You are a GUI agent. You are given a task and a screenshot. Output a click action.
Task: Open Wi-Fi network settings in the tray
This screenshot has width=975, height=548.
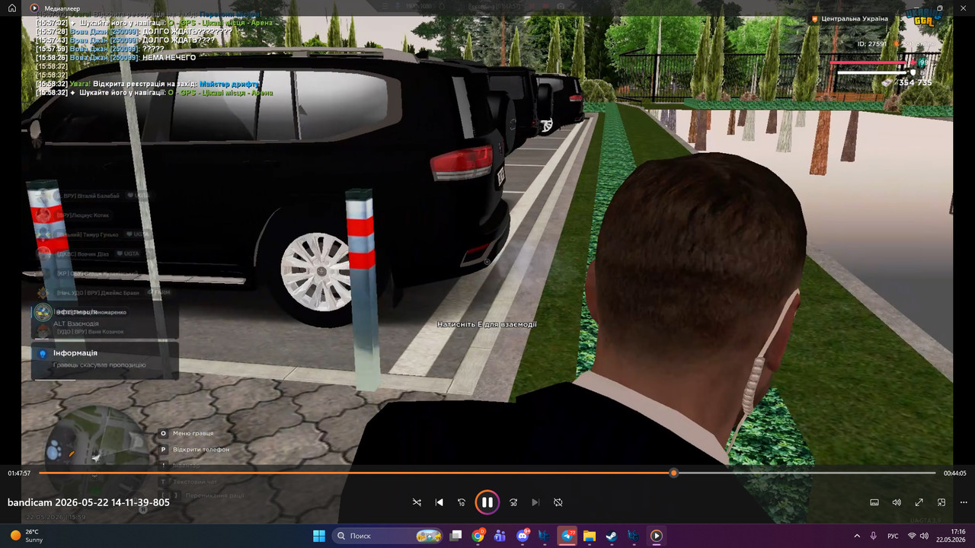[x=913, y=536]
